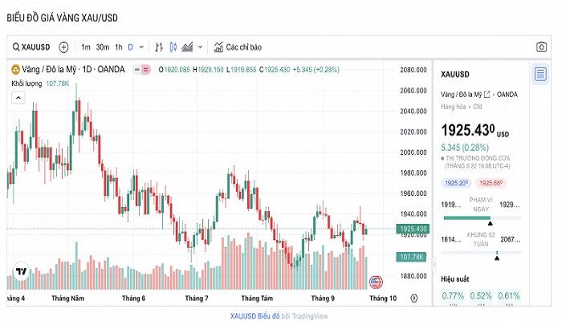Click the add symbol (compare) plus icon
Image resolution: width=562 pixels, height=321 pixels.
(x=64, y=47)
